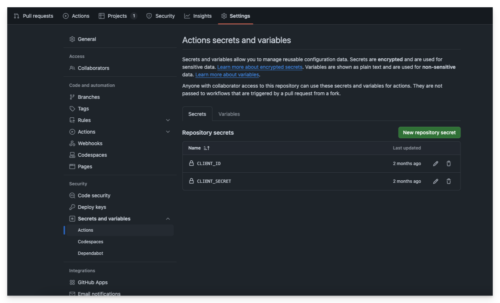This screenshot has height=303, width=500.
Task: Click the Deploy keys key icon
Action: (72, 207)
